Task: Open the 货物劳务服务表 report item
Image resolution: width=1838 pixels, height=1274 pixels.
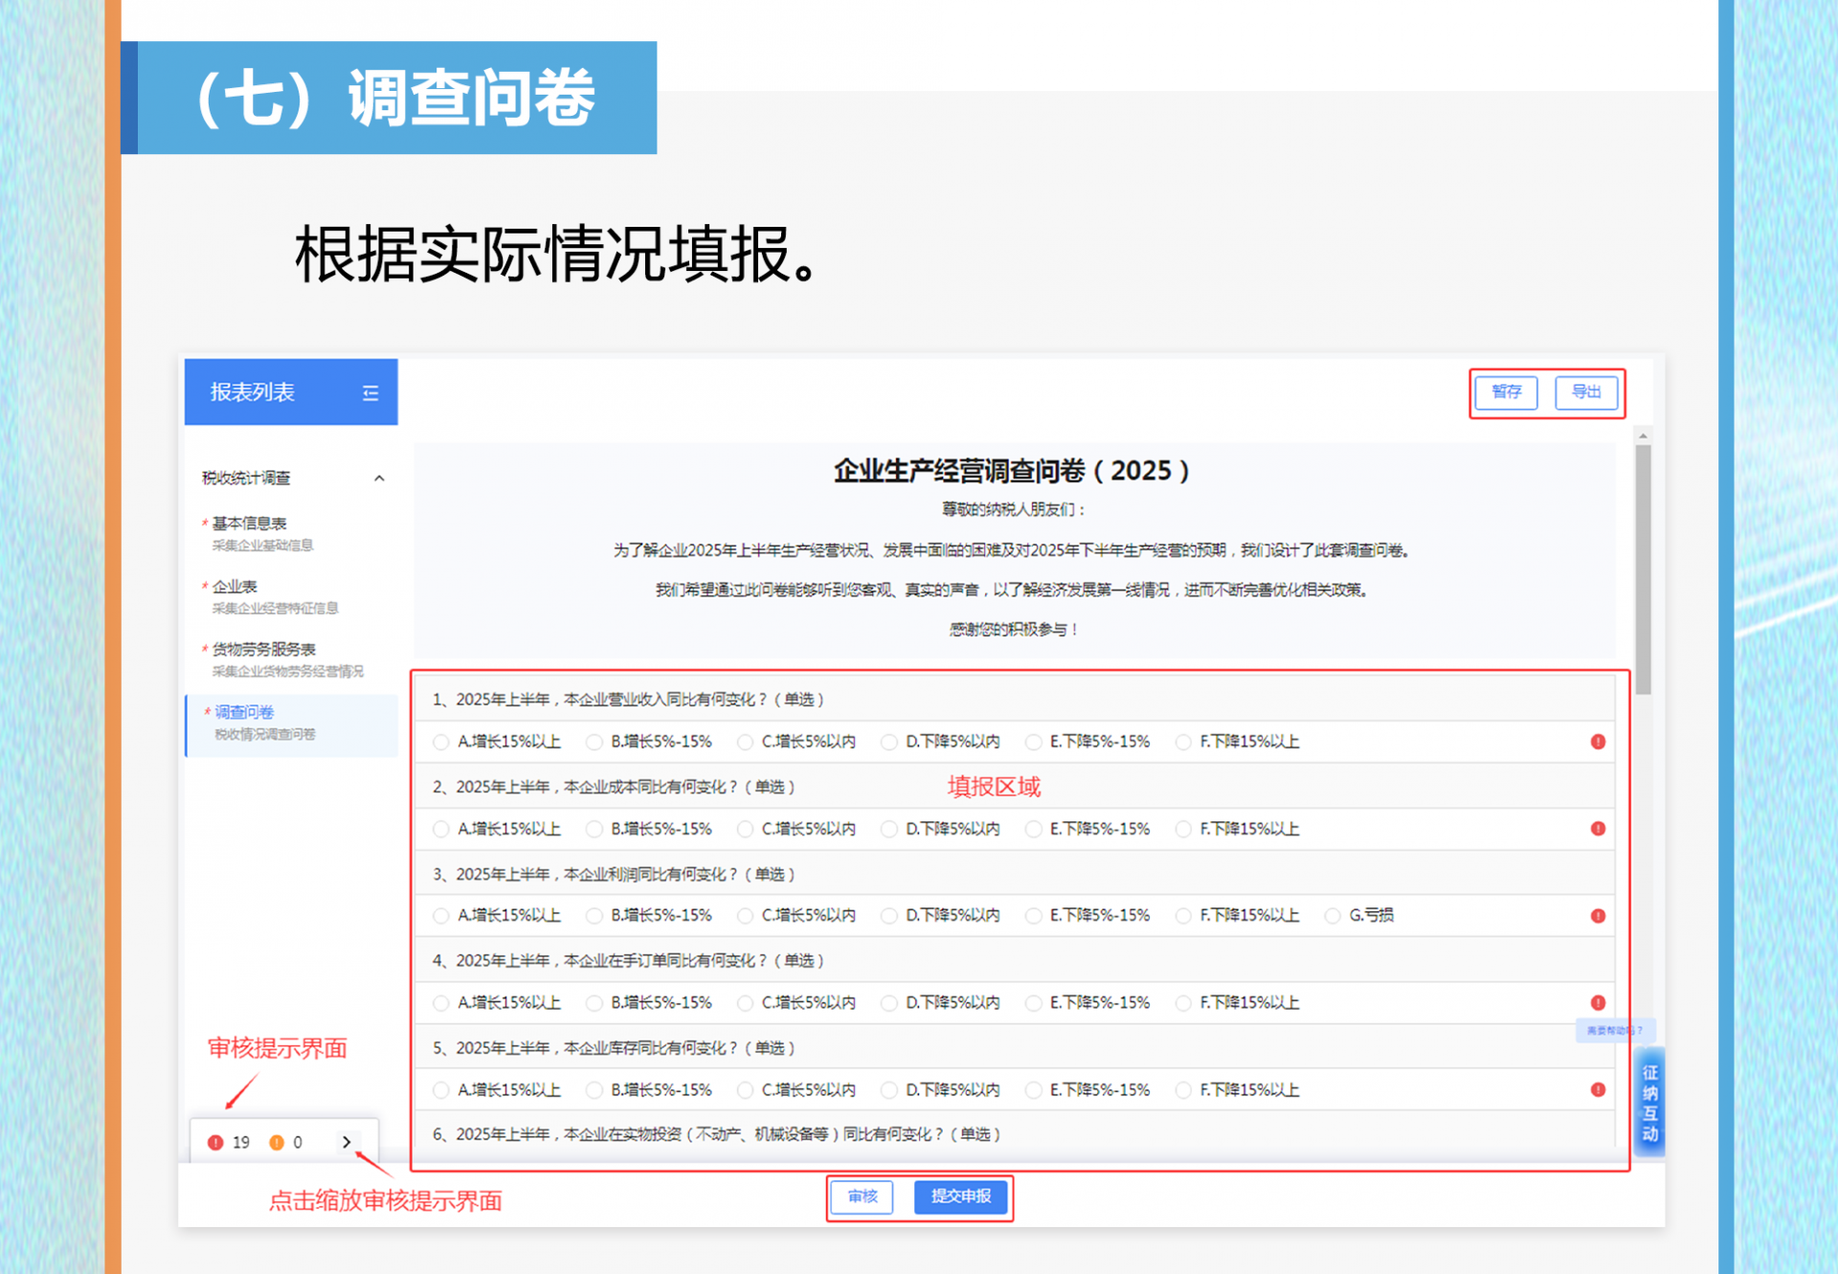Action: tap(264, 649)
